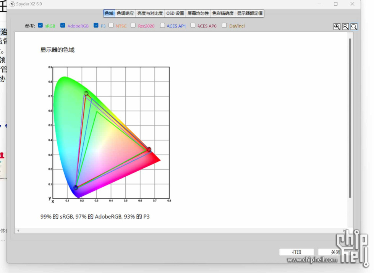Click the zoom reset magnifier icon

tap(354, 26)
